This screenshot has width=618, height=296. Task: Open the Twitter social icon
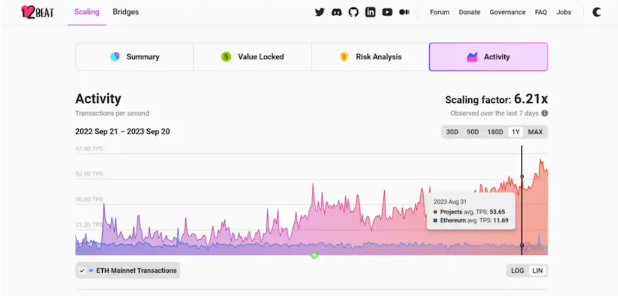tap(319, 12)
